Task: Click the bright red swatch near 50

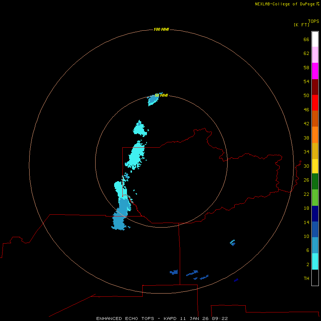Action: point(315,103)
